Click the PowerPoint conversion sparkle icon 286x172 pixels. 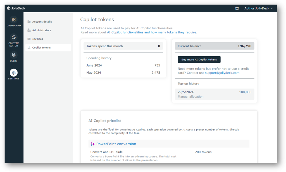(93, 144)
